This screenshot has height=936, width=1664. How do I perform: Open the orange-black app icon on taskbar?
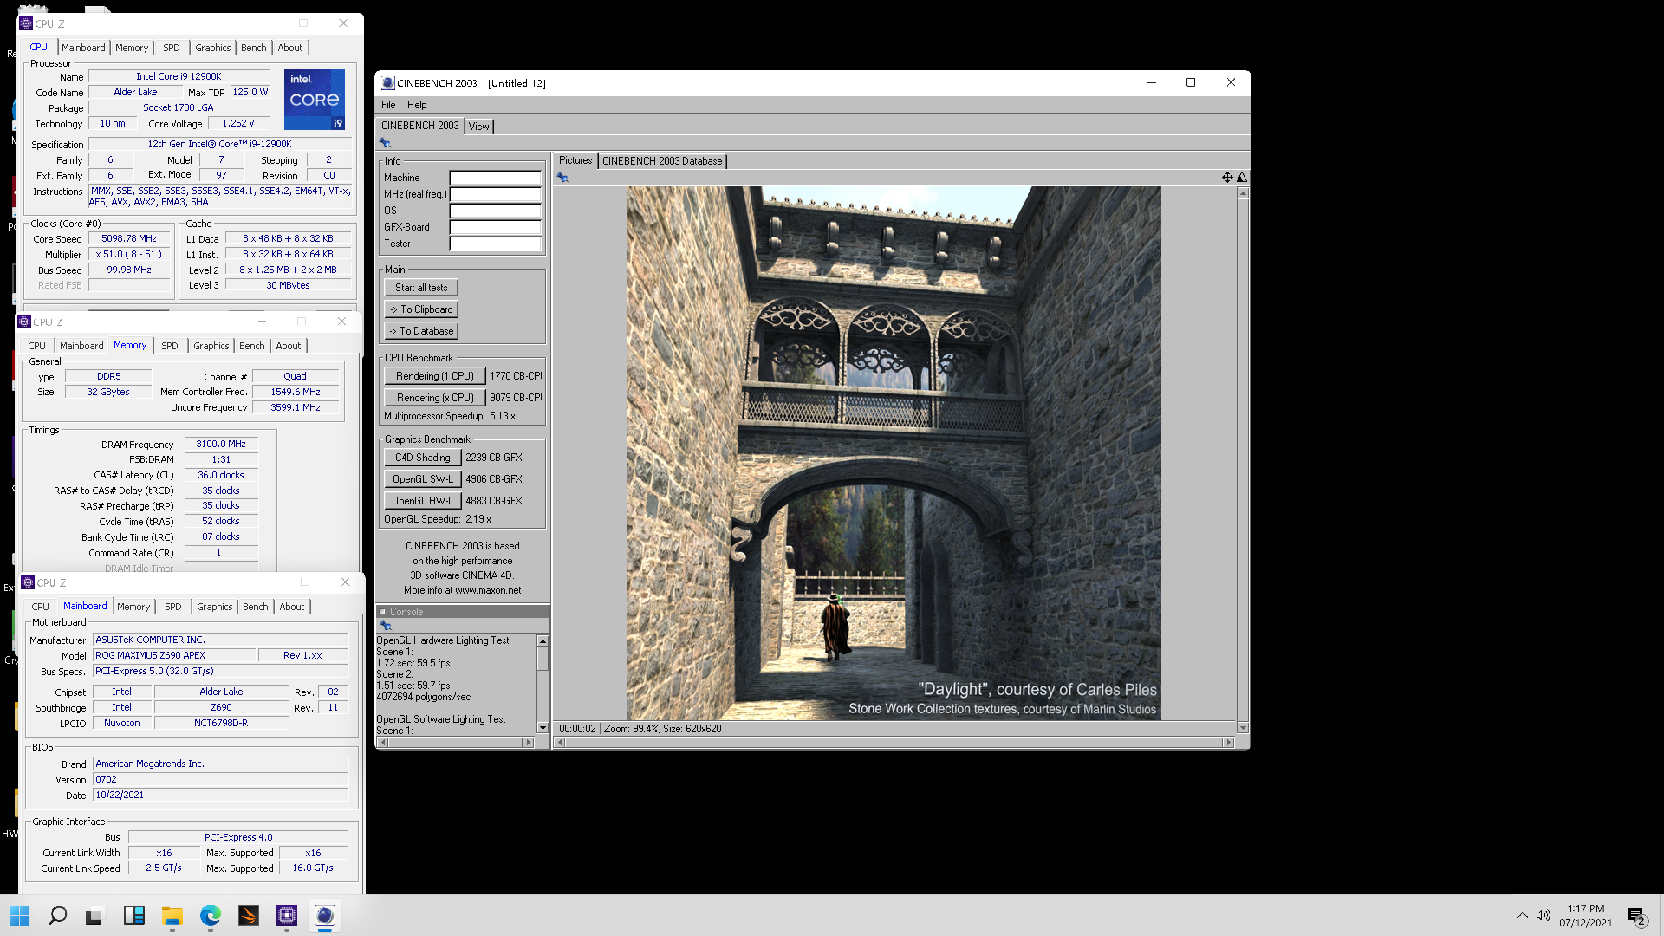coord(248,915)
